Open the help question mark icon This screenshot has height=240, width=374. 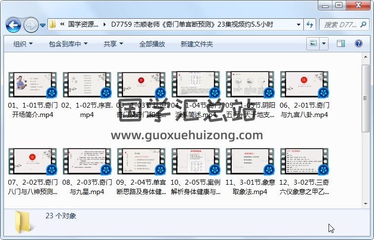pos(359,44)
